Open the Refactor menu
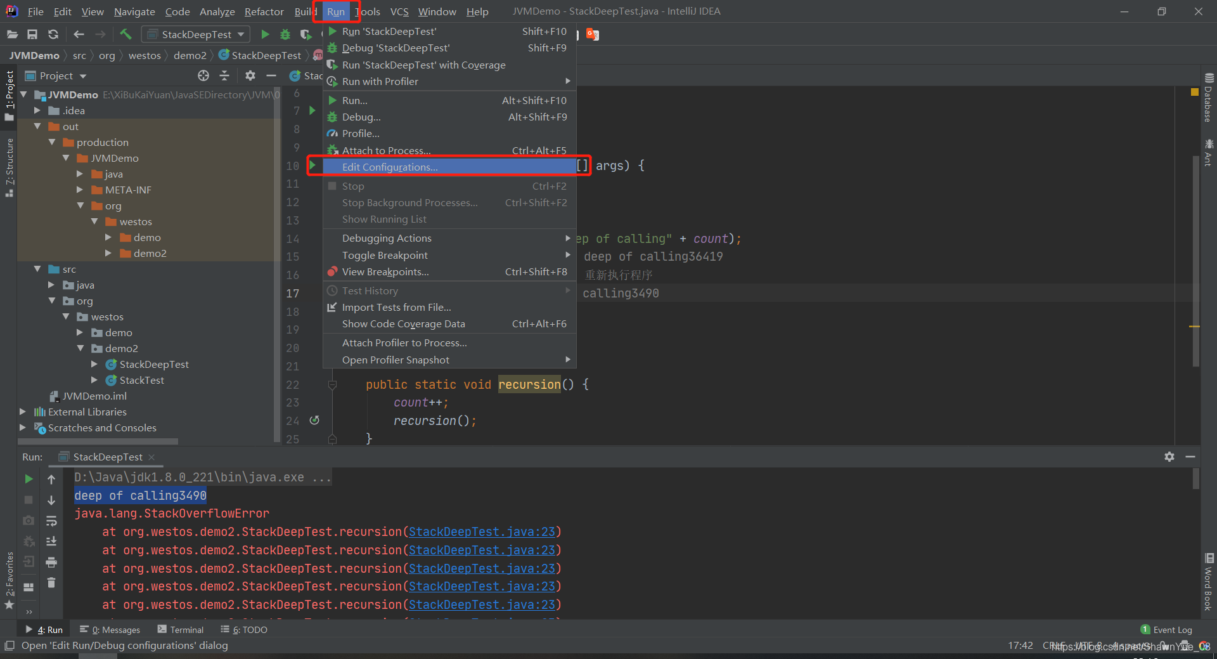The height and width of the screenshot is (659, 1217). [264, 11]
